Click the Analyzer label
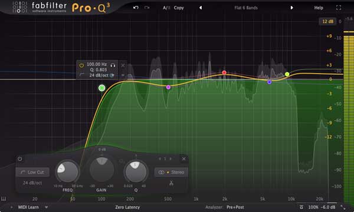Screen dimensions: 354x212 pyautogui.click(x=214, y=207)
